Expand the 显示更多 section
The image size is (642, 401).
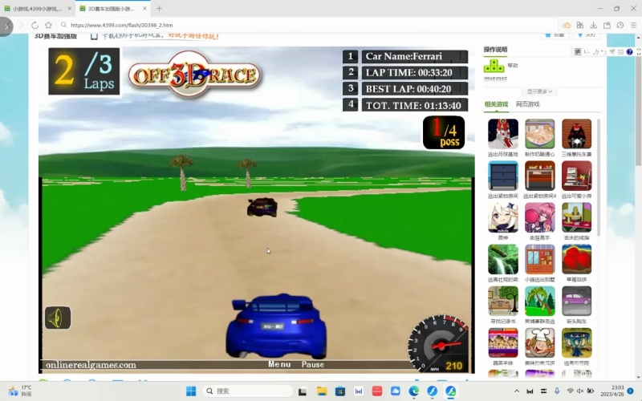(539, 91)
